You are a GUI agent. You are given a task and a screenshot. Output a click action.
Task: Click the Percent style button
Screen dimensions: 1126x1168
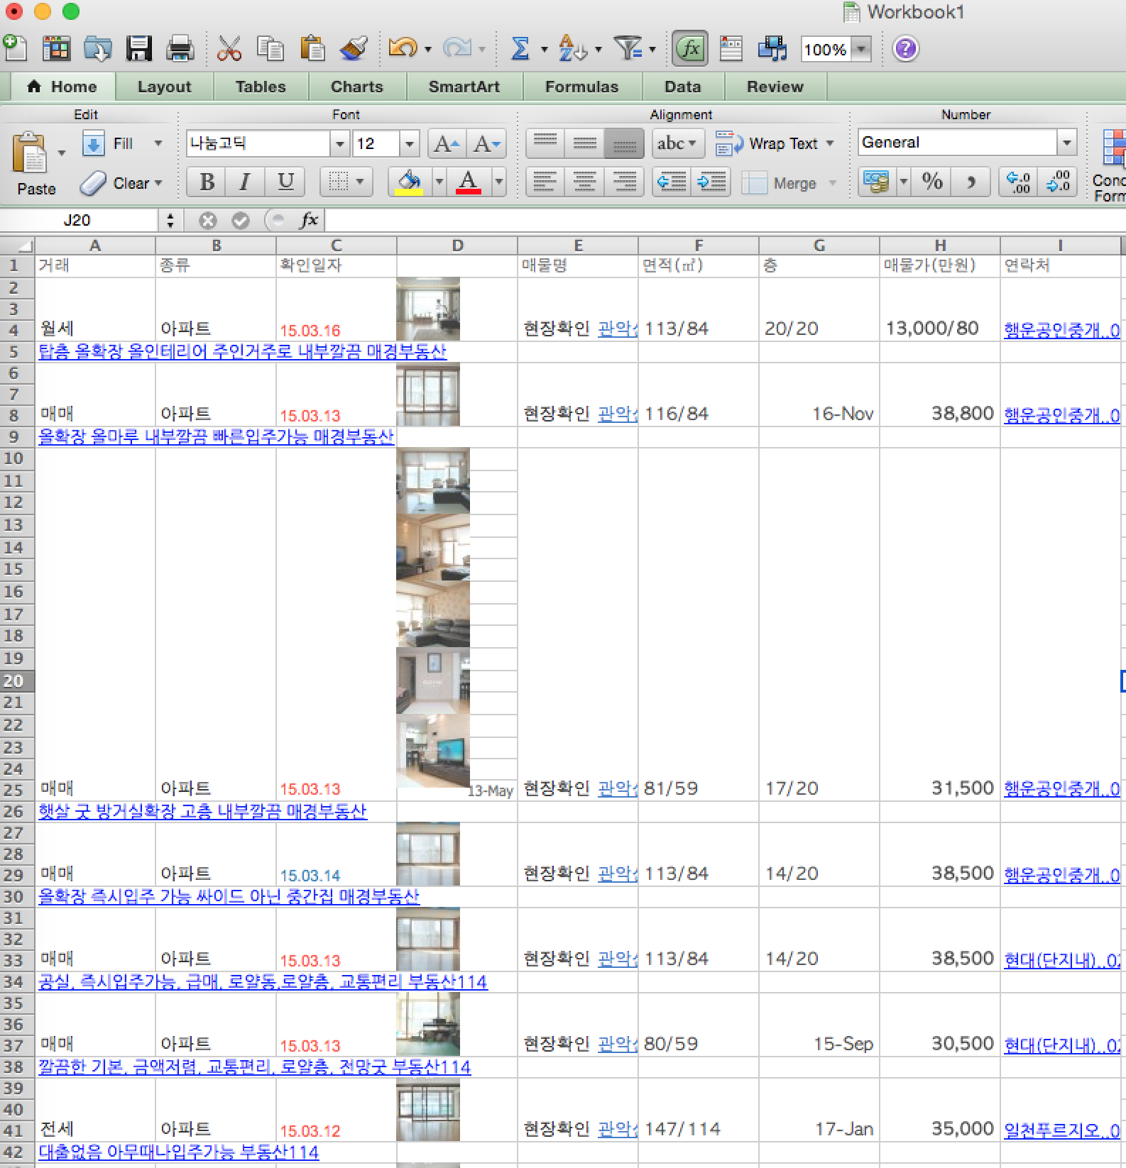click(x=932, y=182)
